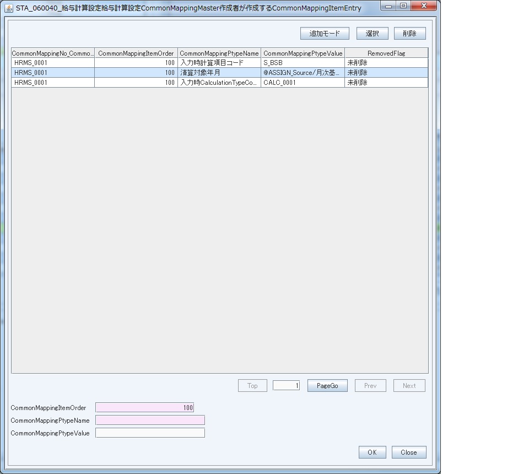Click HRMS_0001 in the CALC_0001 row

point(53,83)
